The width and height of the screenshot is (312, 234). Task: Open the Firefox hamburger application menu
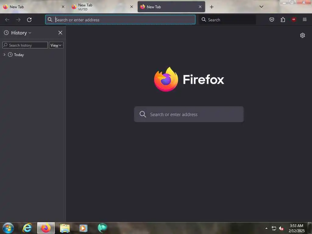(305, 19)
